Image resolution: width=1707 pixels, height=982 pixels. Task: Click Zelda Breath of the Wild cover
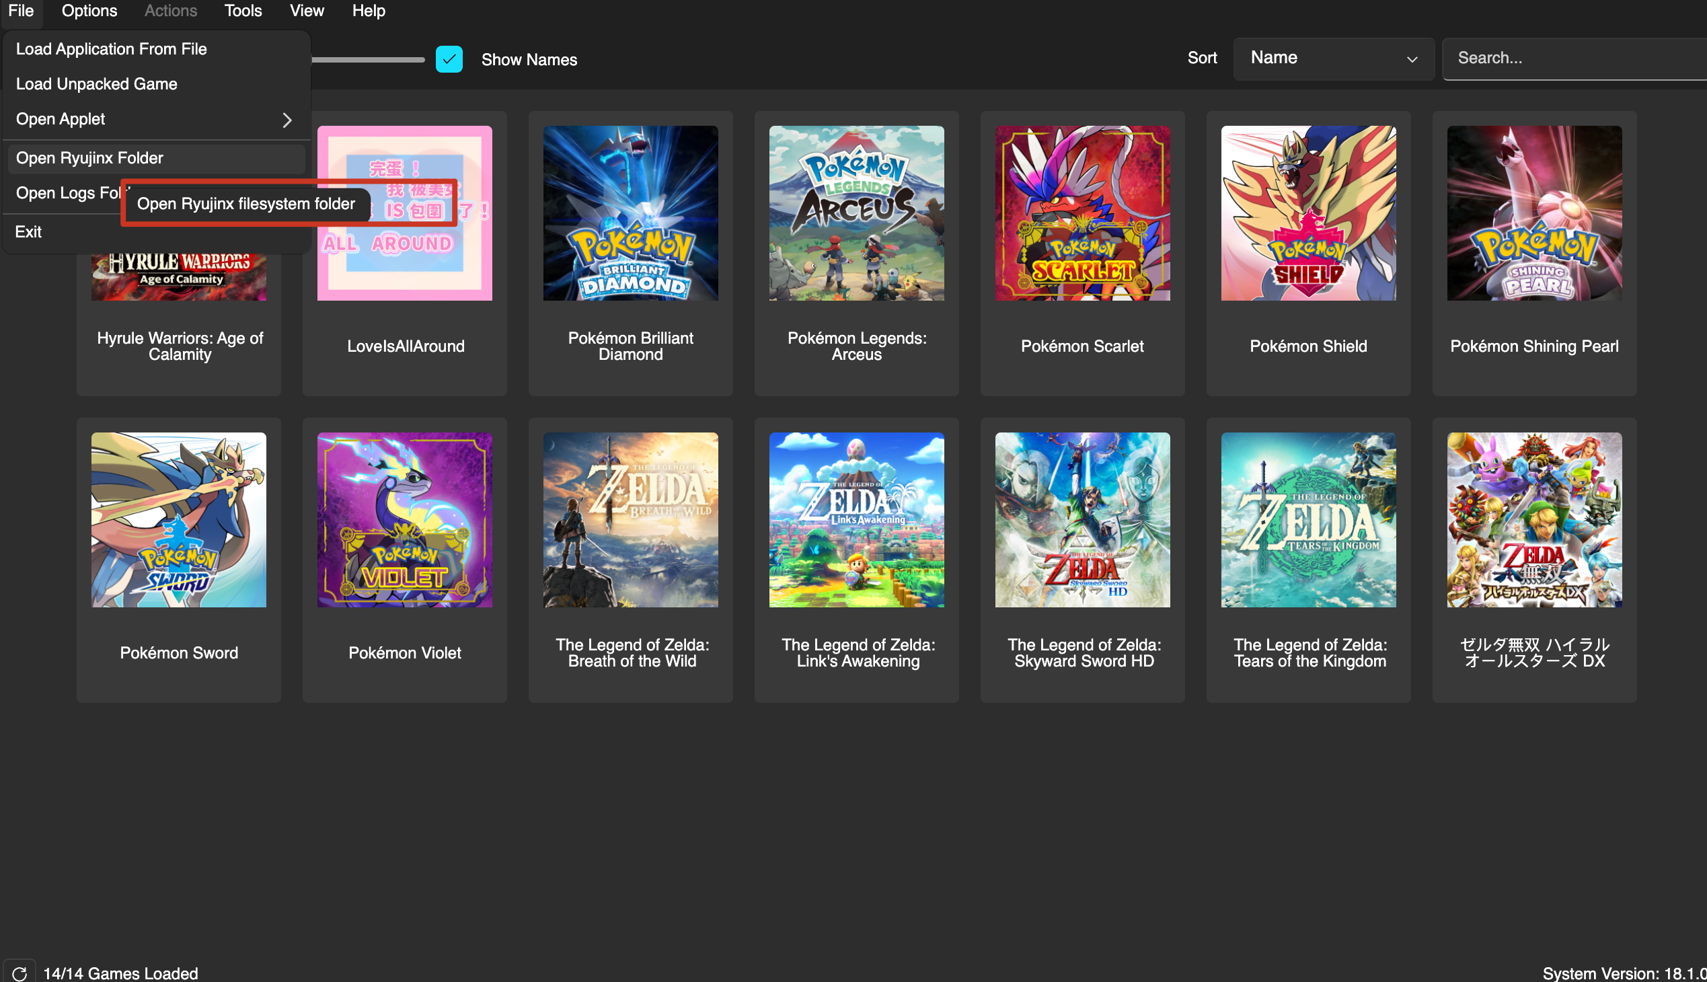630,519
